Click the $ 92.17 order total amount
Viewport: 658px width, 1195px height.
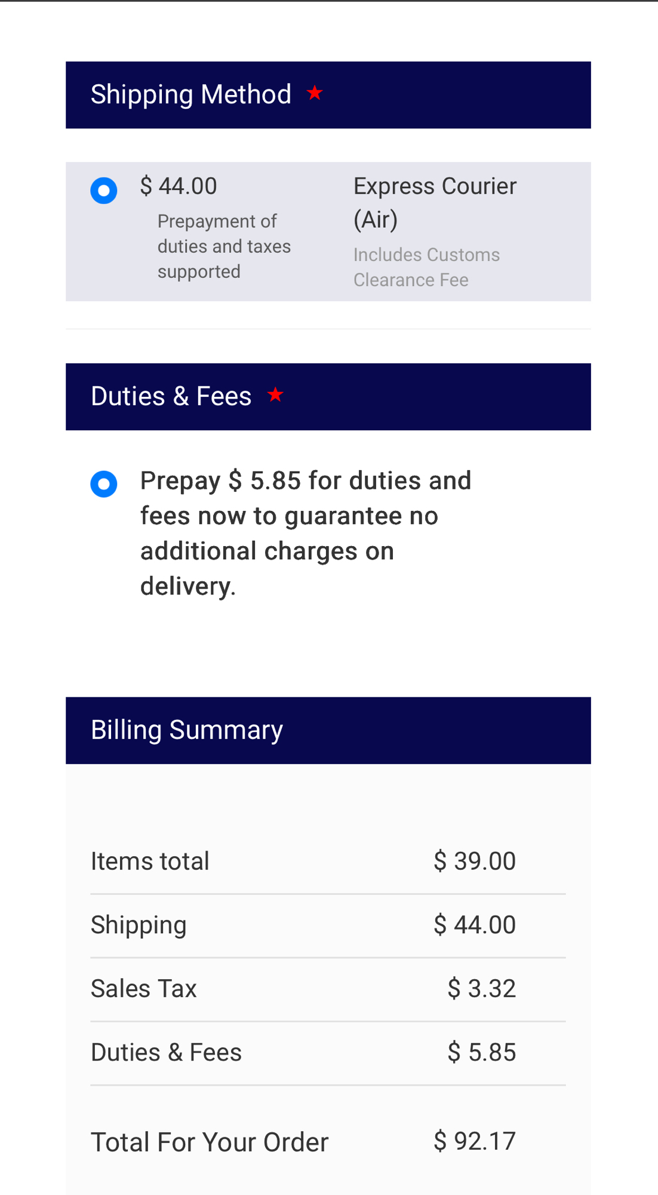[474, 1141]
